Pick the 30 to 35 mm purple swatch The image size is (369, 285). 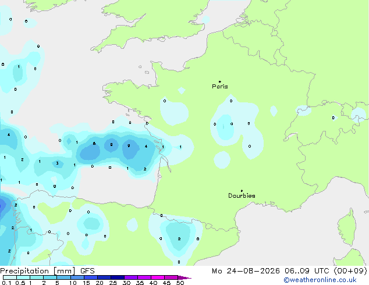coord(130,277)
